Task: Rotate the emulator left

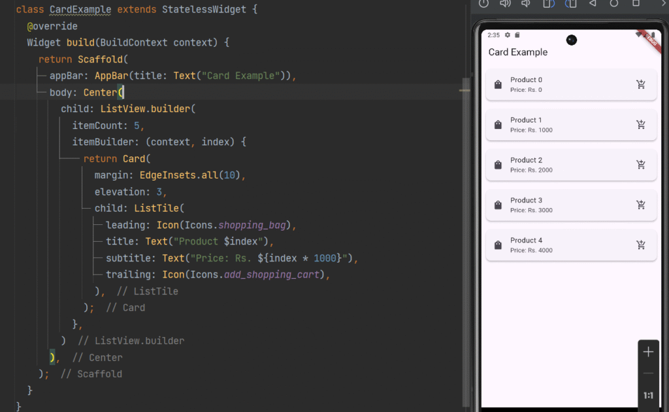Action: point(549,3)
